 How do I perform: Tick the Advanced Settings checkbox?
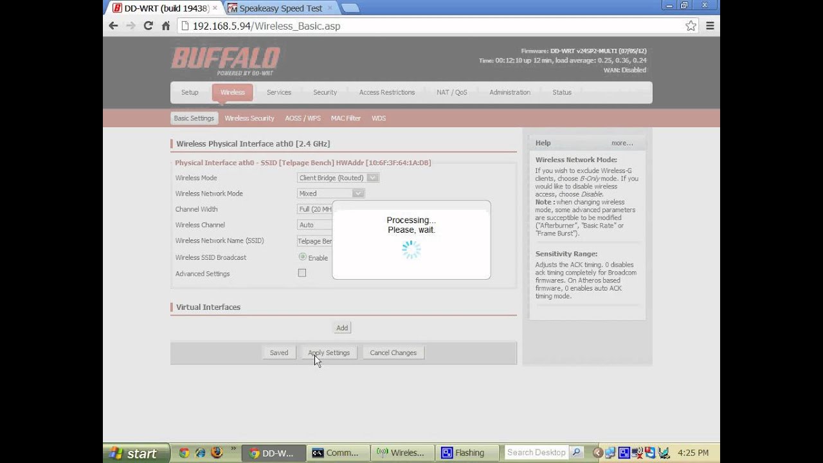pos(302,273)
